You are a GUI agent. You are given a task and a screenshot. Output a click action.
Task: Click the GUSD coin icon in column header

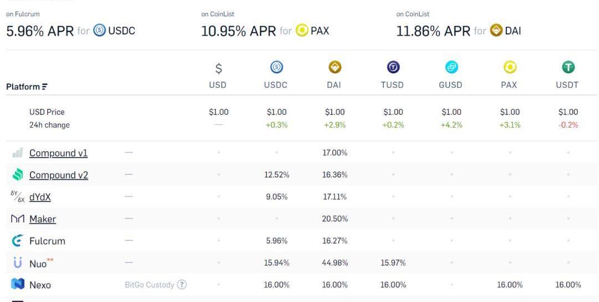[x=451, y=67]
